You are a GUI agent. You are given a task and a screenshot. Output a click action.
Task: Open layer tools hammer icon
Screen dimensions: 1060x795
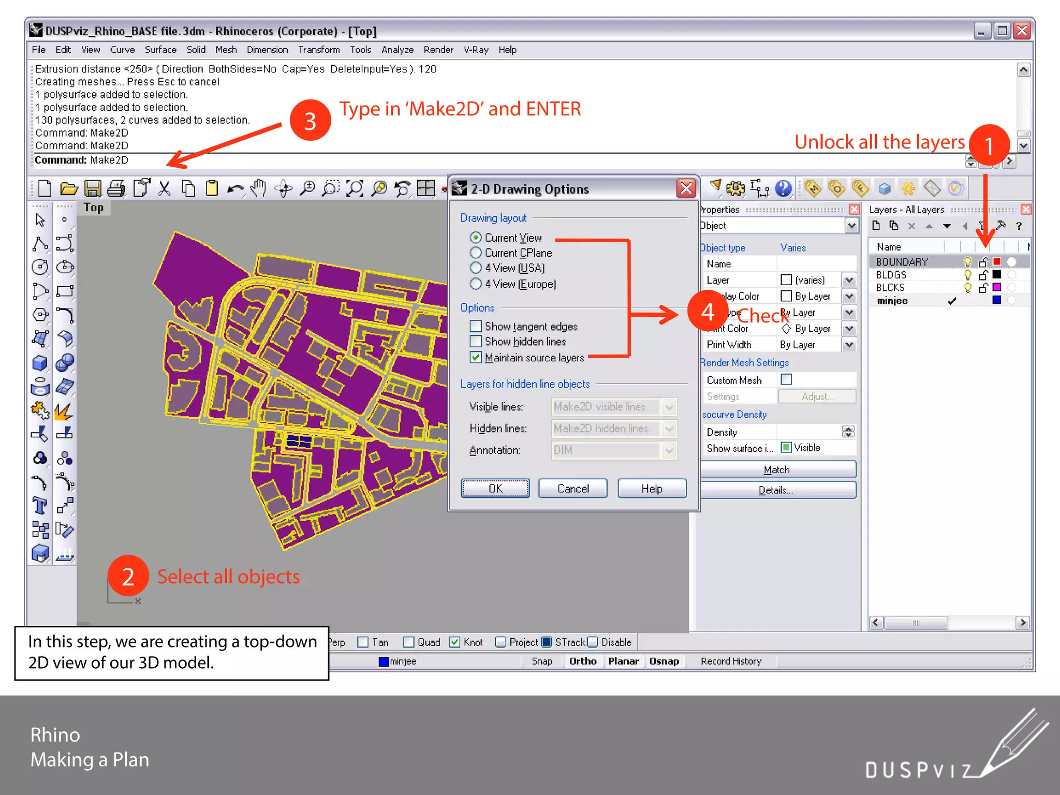[1002, 226]
